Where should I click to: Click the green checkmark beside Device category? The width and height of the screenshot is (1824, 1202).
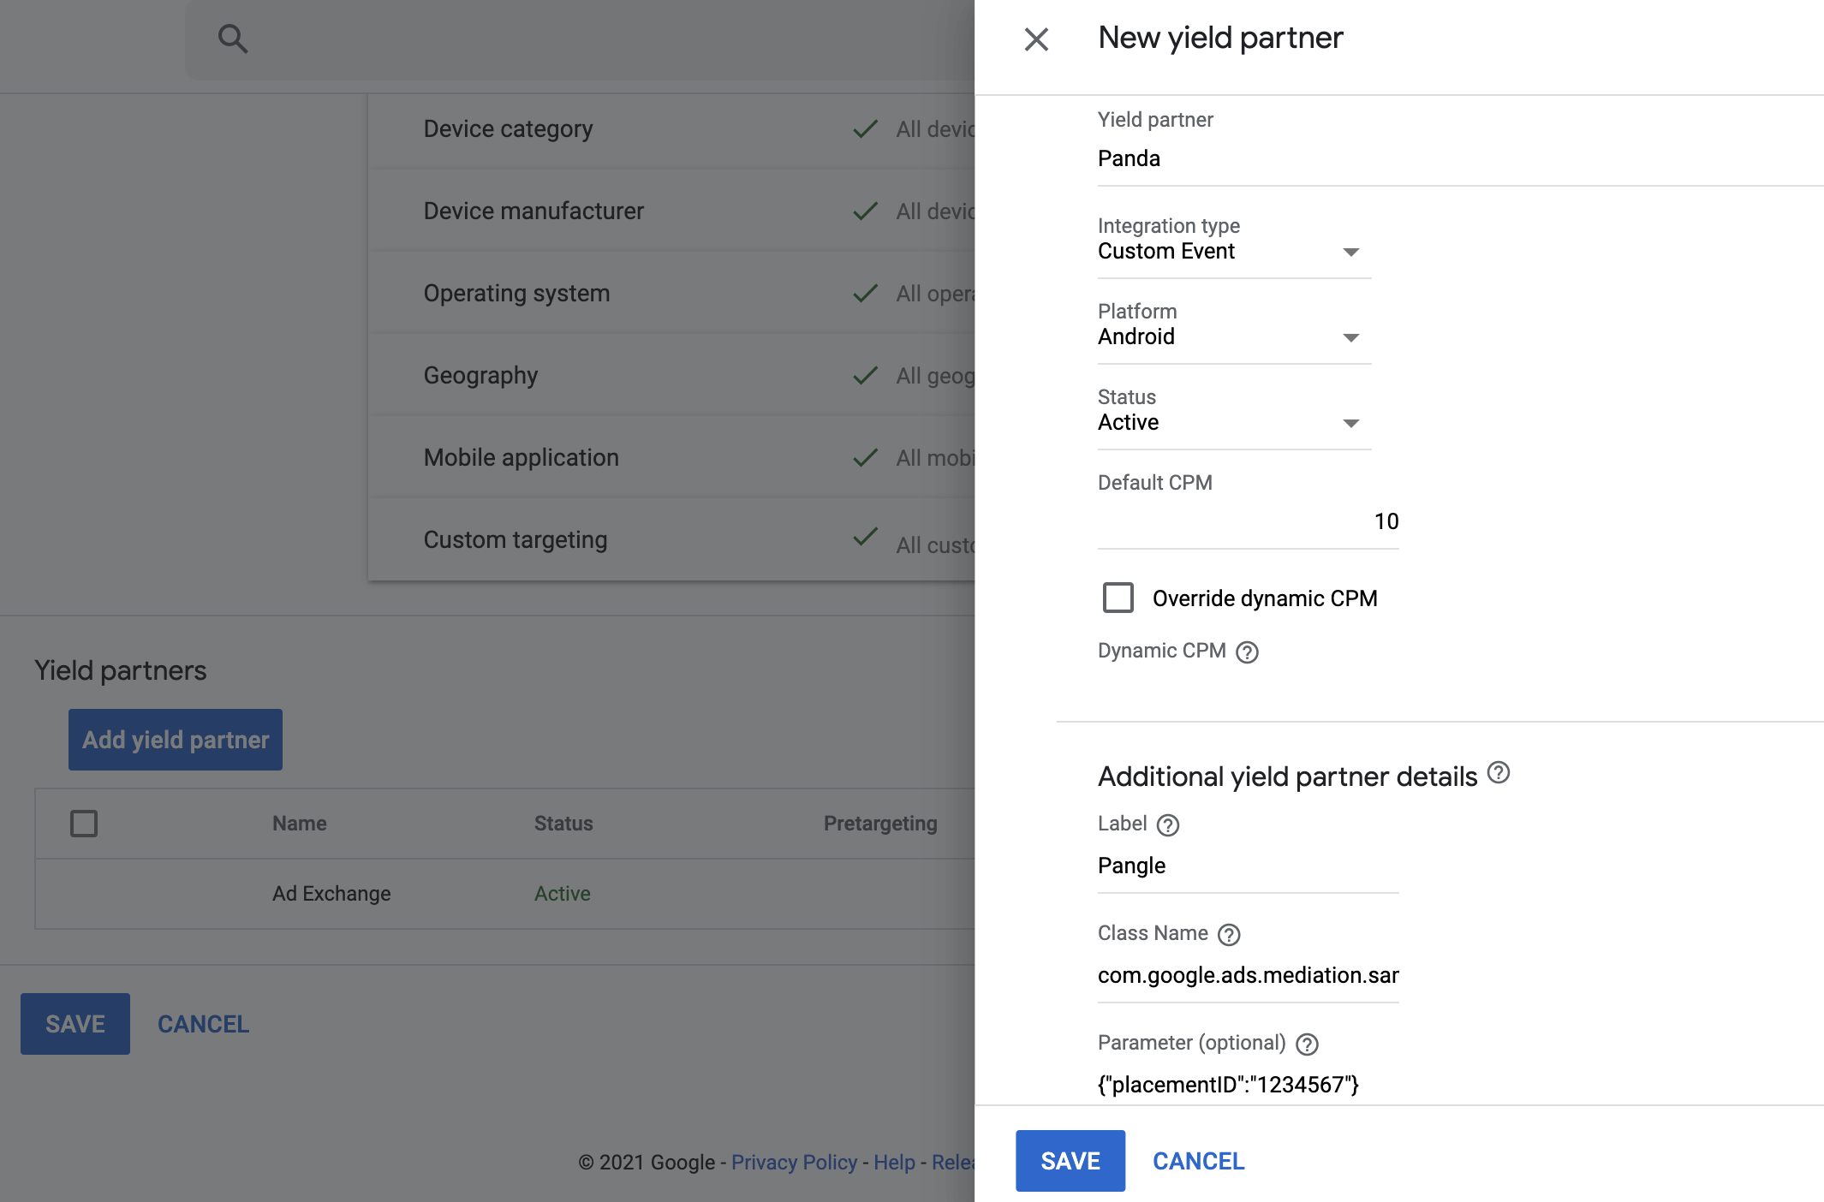tap(865, 128)
